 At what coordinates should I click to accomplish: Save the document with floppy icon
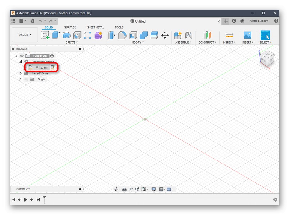coord(33,21)
